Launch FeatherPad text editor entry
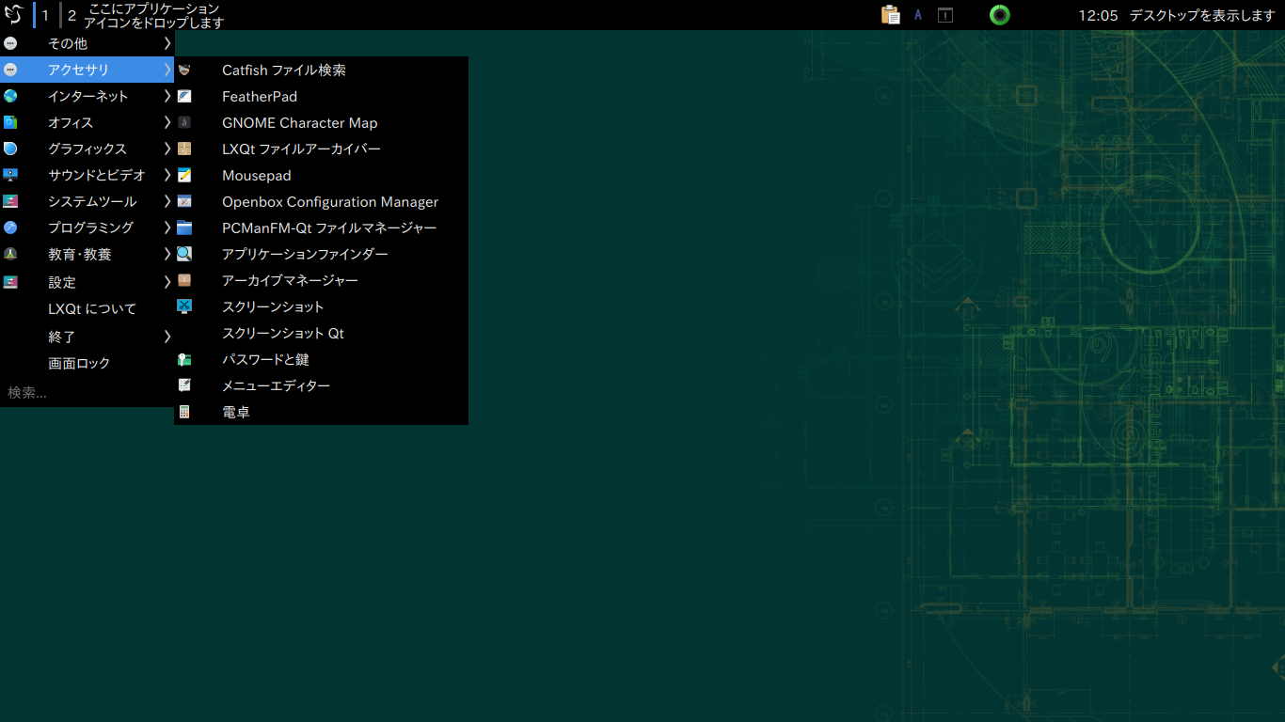 coord(321,96)
